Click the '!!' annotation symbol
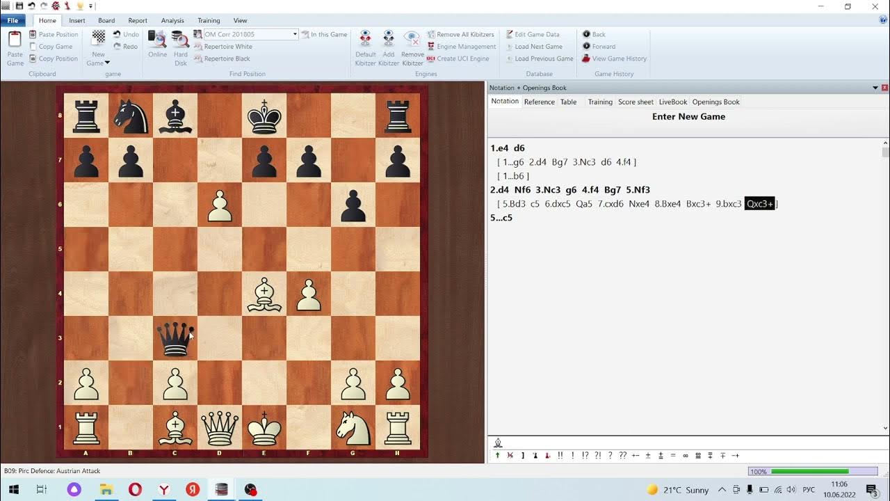 (560, 456)
